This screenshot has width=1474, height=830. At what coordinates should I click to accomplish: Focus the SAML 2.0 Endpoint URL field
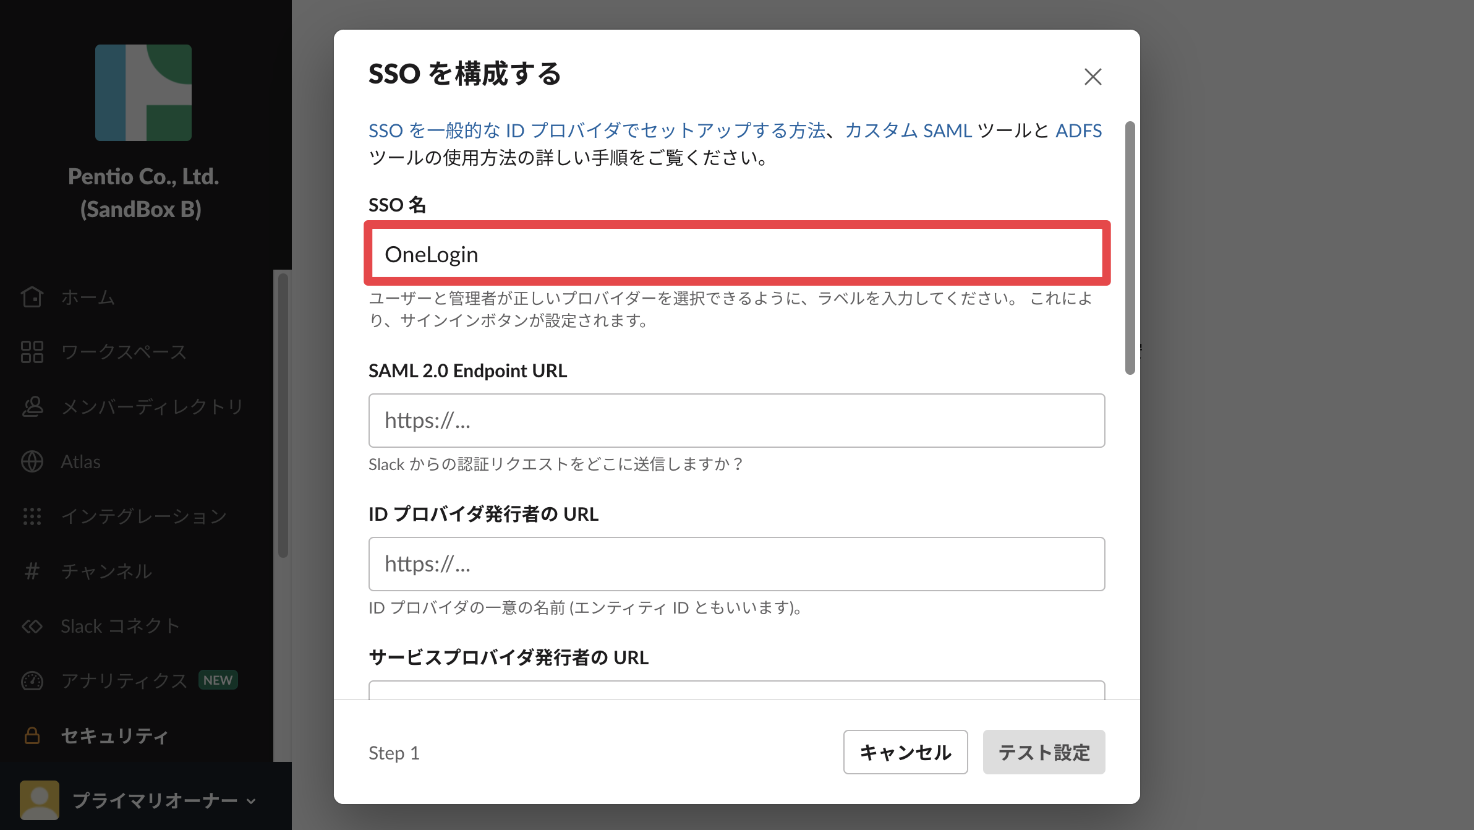[x=737, y=421]
